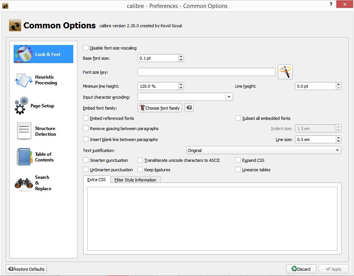Click the Apply button

334,269
